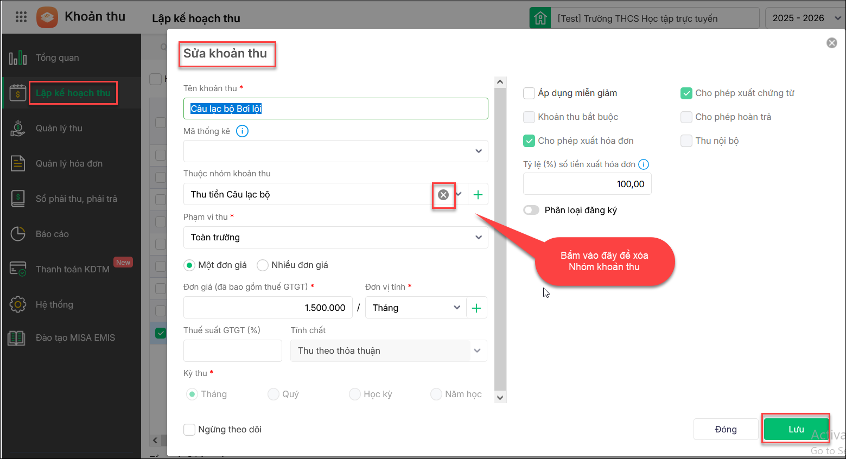Show info for Tỷ lệ số tiền xuất hóa đơn
846x459 pixels.
[x=644, y=164]
